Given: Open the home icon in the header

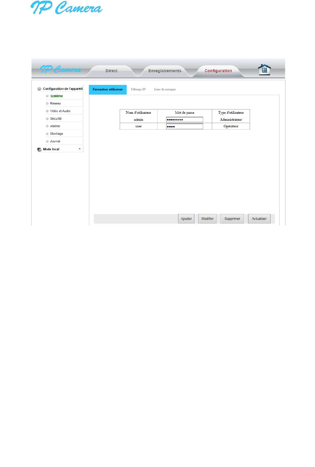Looking at the screenshot, I should [x=264, y=70].
